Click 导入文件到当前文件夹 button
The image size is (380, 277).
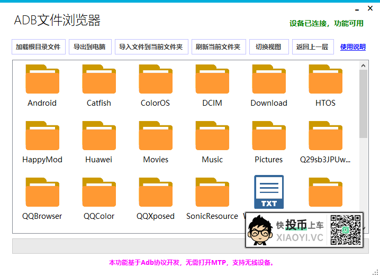click(150, 47)
